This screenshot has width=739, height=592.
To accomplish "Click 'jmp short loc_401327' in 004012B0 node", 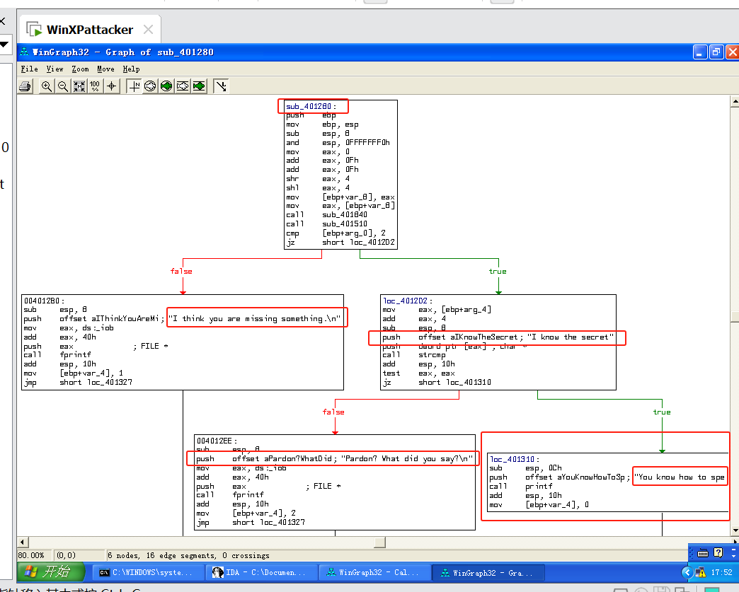I will click(x=79, y=383).
